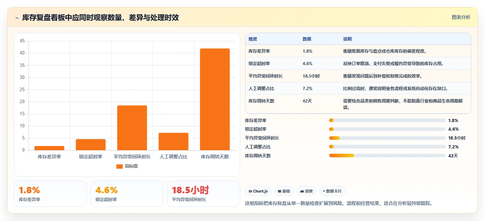The height and width of the screenshot is (221, 485).
Task: Select the 数据卡片 tag chip
Action: point(332,191)
